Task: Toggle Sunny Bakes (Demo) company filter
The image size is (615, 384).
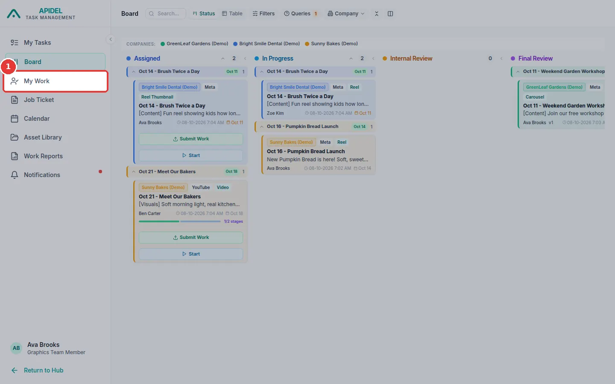Action: [x=331, y=44]
